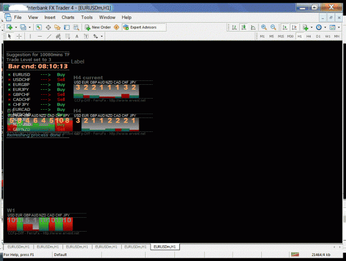Click the H4 current heading

[x=88, y=78]
